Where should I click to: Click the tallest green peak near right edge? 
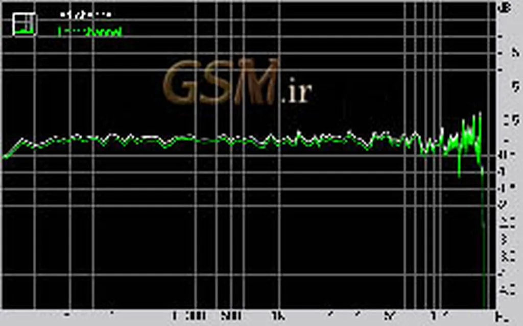click(480, 114)
